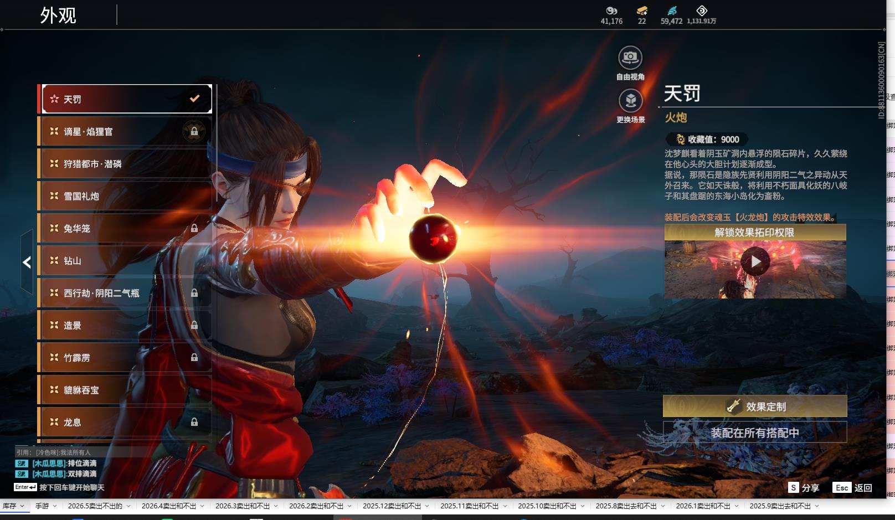Select the 钻山 skin
Viewport: 895px width, 520px height.
coord(125,260)
